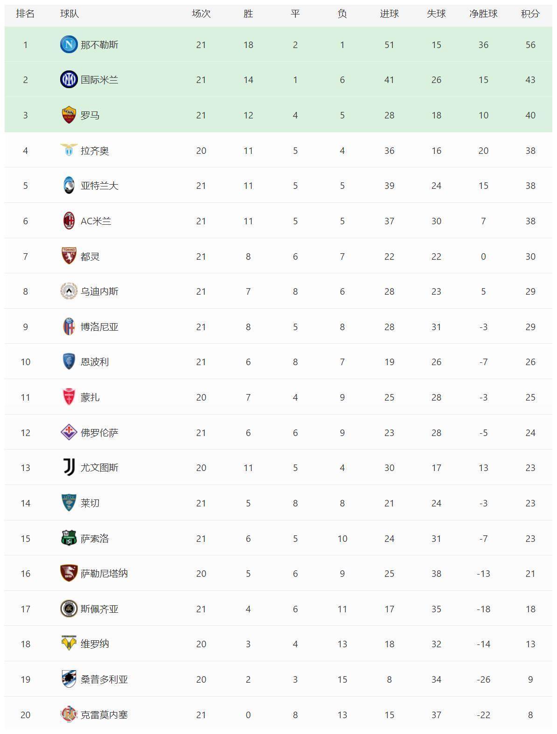
Task: Open the 乌迪内斯 team name link
Action: (99, 291)
